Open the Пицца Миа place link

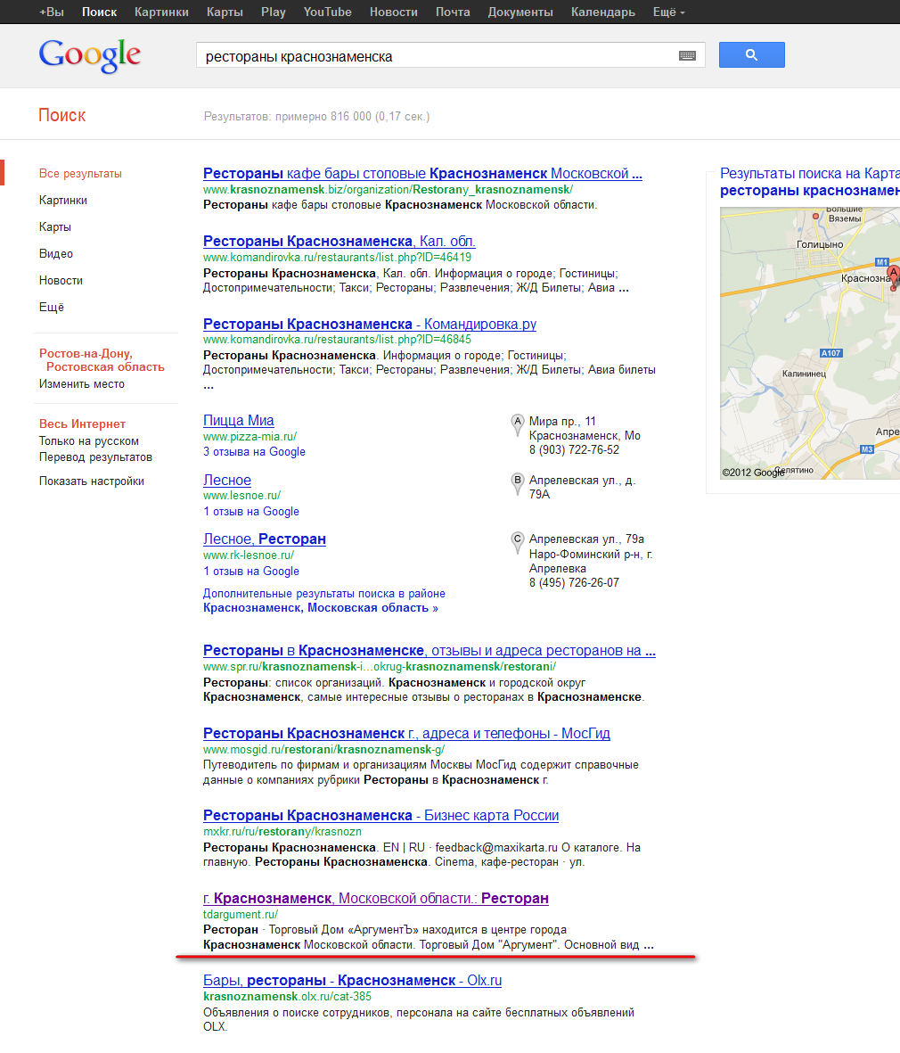(238, 421)
